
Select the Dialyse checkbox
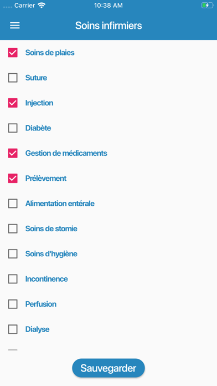pos(13,329)
